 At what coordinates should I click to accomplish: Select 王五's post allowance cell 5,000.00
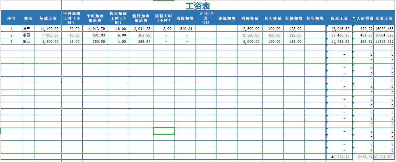coord(251,42)
